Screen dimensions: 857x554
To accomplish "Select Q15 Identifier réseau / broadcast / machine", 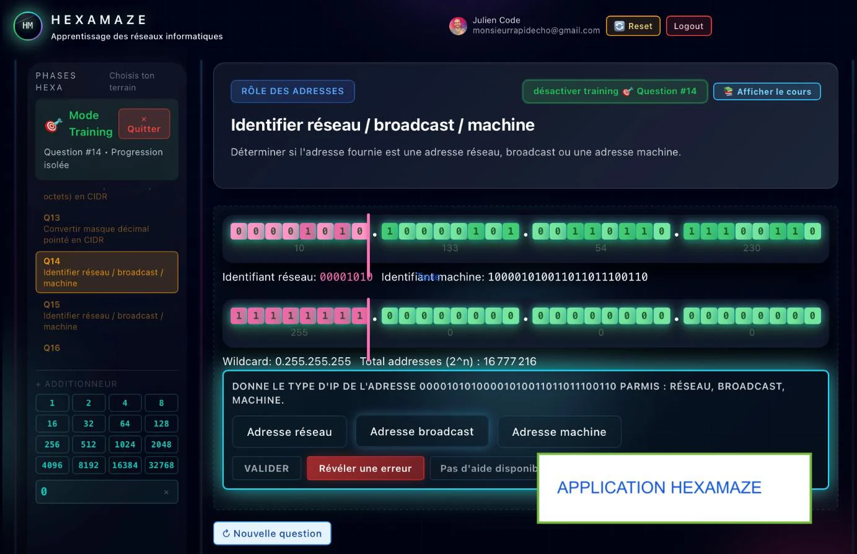I will pyautogui.click(x=107, y=316).
